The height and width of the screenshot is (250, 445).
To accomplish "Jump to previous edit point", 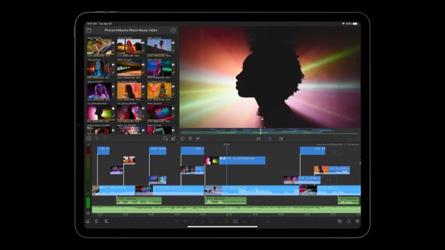I will [x=259, y=139].
